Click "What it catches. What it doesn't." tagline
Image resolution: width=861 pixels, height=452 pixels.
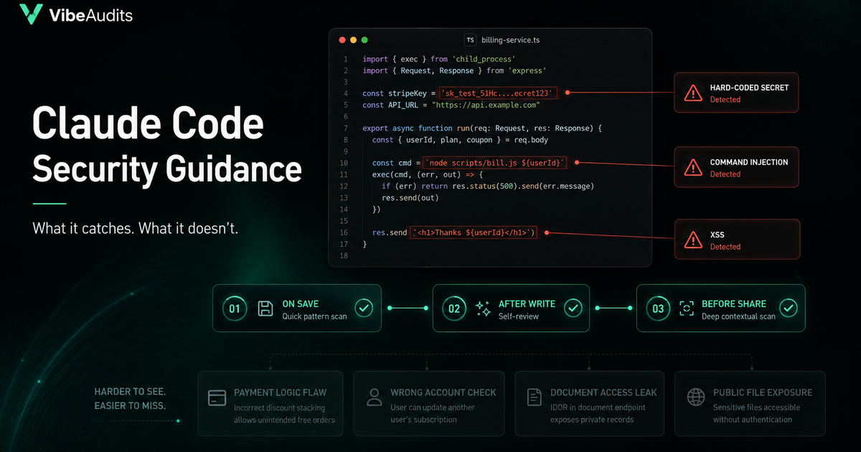pyautogui.click(x=135, y=228)
